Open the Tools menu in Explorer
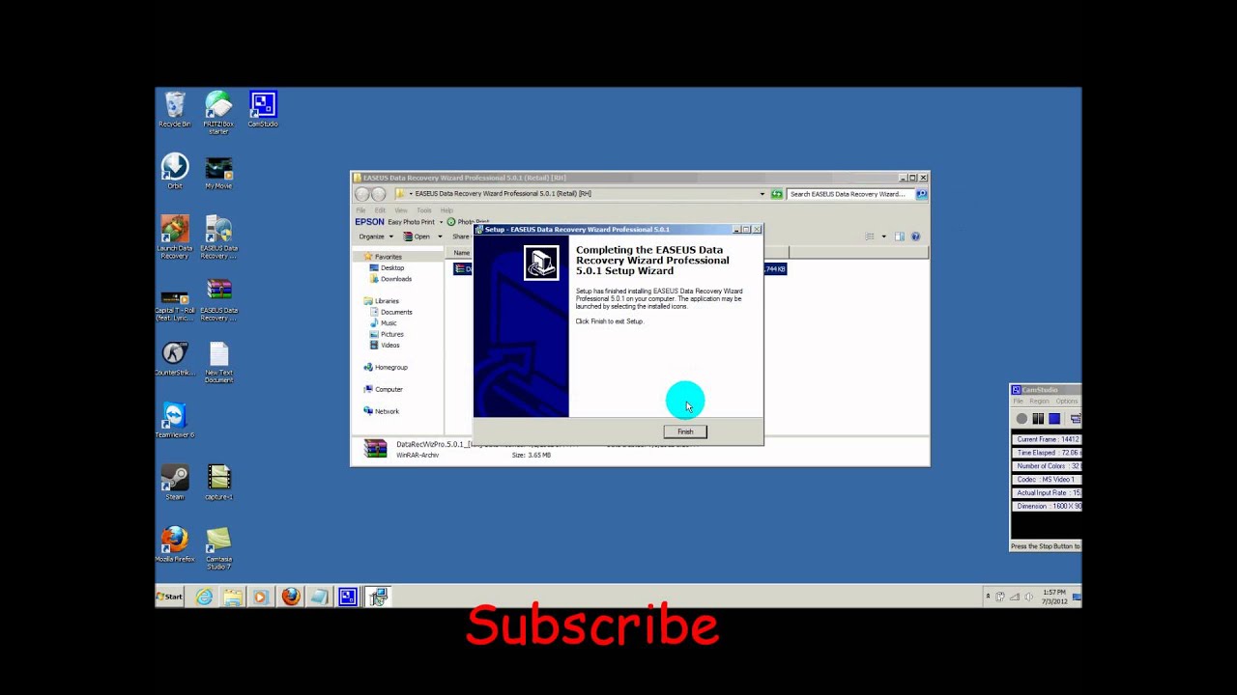The image size is (1237, 695). click(x=424, y=209)
